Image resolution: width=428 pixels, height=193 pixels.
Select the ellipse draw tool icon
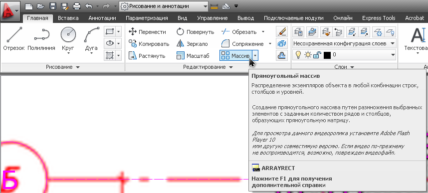(x=109, y=43)
